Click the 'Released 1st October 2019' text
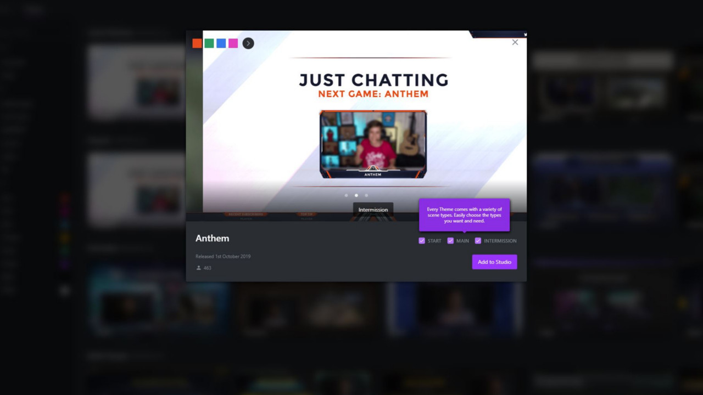 pos(223,256)
